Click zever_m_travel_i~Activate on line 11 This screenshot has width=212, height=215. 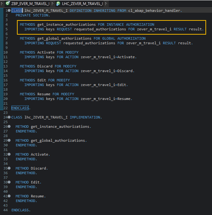[x=109, y=57]
